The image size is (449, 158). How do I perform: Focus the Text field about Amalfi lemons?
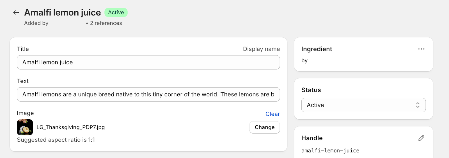pyautogui.click(x=148, y=94)
